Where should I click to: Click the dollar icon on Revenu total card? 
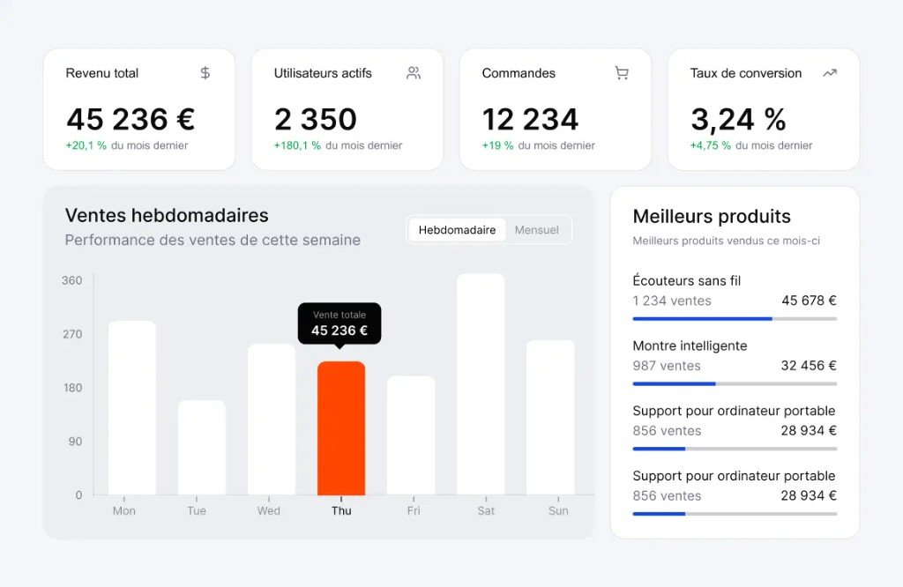tap(205, 73)
